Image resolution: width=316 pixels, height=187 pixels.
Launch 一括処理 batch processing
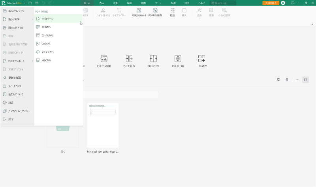coord(201,59)
